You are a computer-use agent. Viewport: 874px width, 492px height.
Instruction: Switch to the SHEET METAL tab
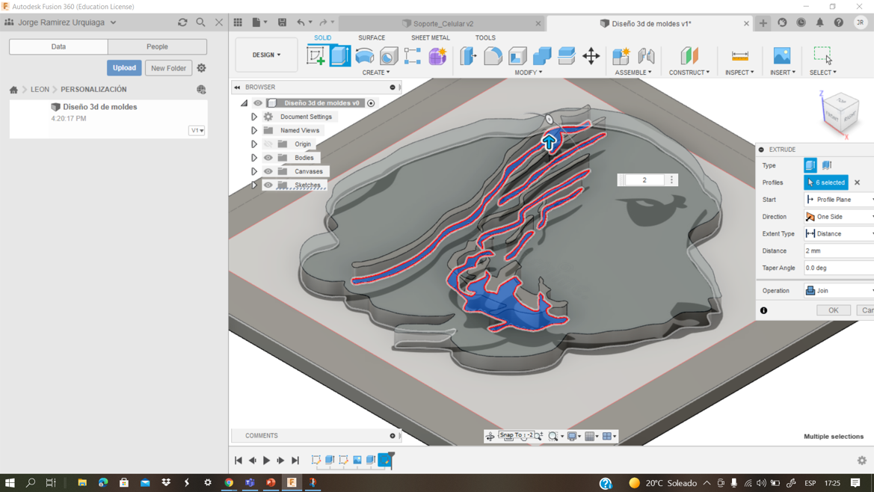[x=431, y=38]
